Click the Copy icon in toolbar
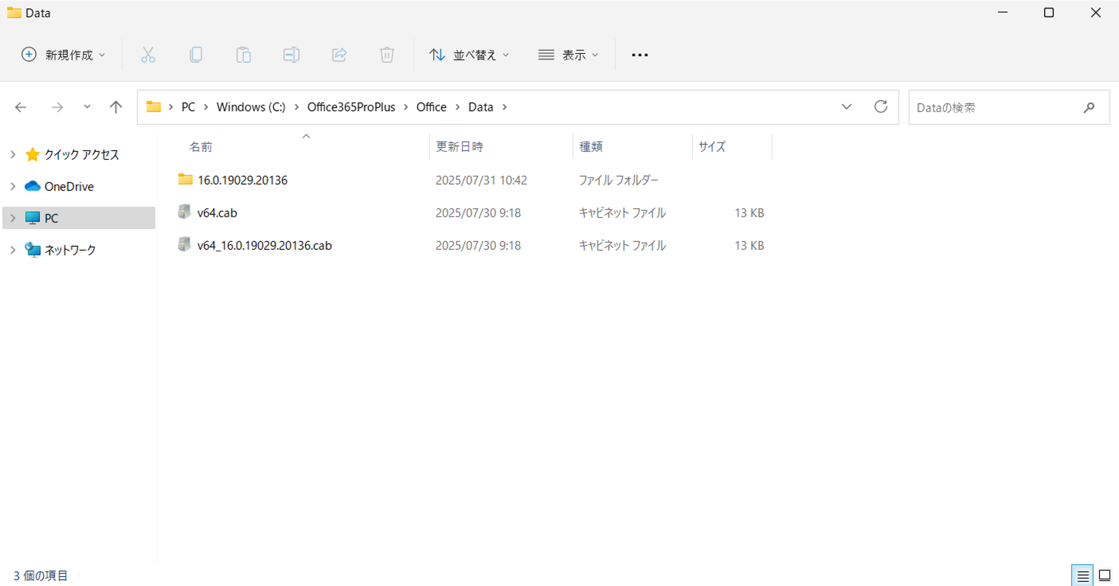Screen dimensions: 1119x586 tap(196, 55)
